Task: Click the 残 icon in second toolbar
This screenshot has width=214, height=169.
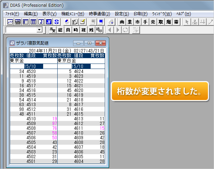Action: tap(91, 30)
